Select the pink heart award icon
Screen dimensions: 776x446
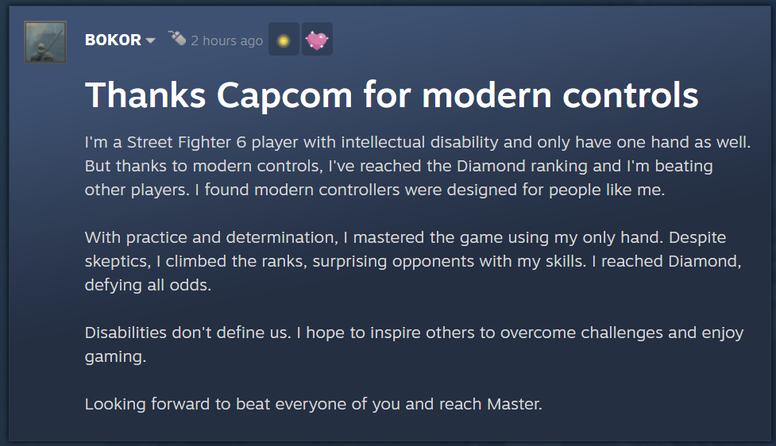[x=317, y=39]
